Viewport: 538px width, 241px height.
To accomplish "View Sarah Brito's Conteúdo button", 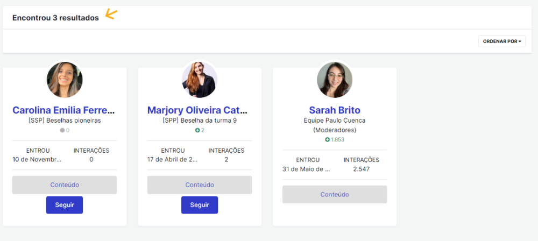I will (x=335, y=194).
